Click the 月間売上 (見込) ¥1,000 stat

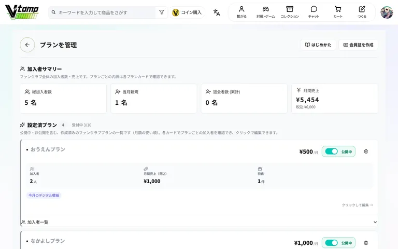[x=155, y=175]
